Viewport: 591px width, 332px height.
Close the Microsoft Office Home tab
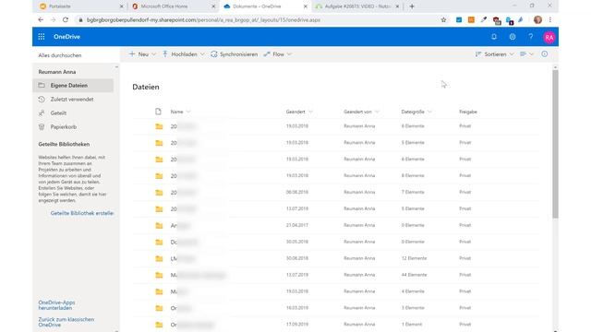pos(213,6)
